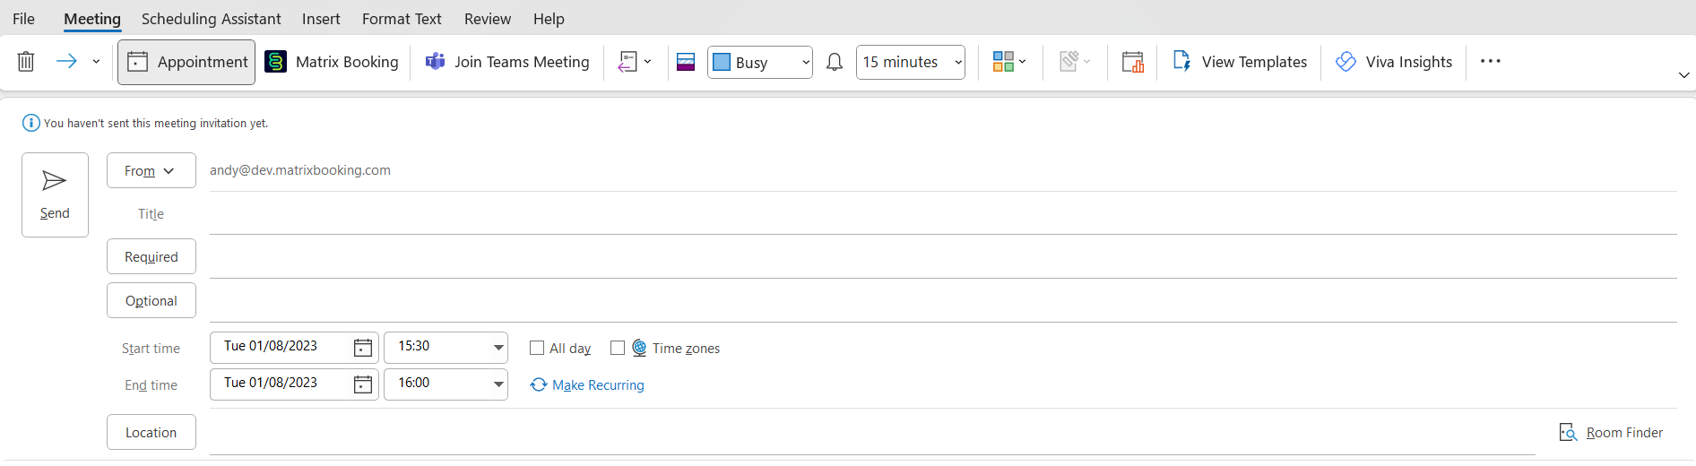Expand the 15:30 start time dropdown
The height and width of the screenshot is (466, 1696).
click(x=498, y=348)
